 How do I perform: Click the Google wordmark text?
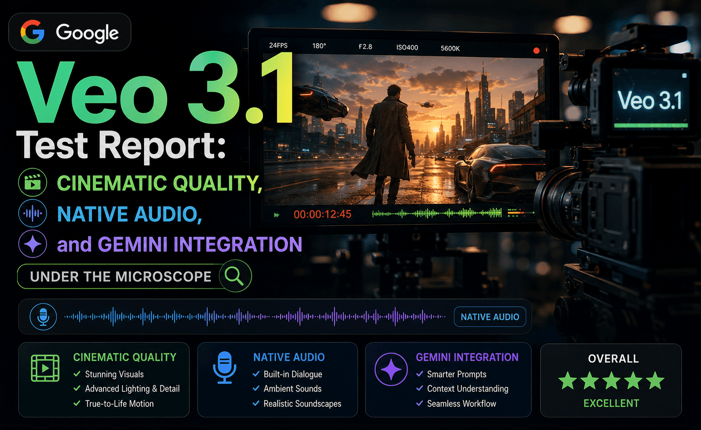(x=87, y=33)
